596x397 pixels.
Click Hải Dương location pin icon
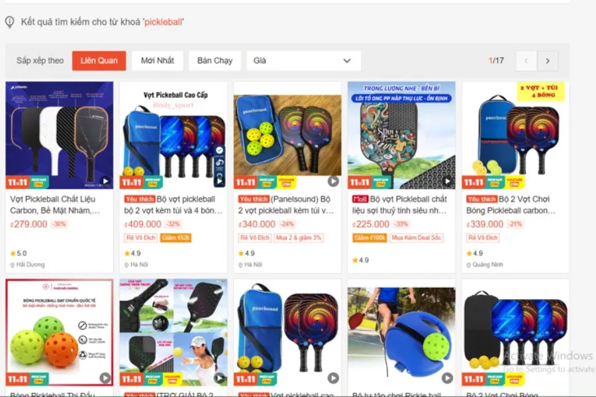(x=13, y=265)
